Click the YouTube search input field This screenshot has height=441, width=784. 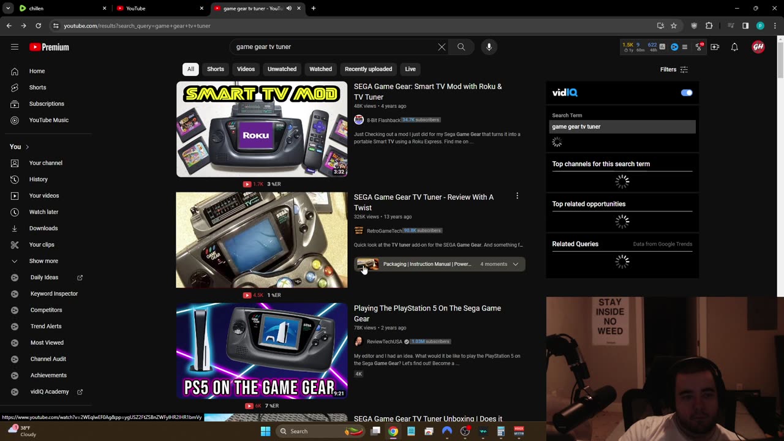(x=334, y=47)
